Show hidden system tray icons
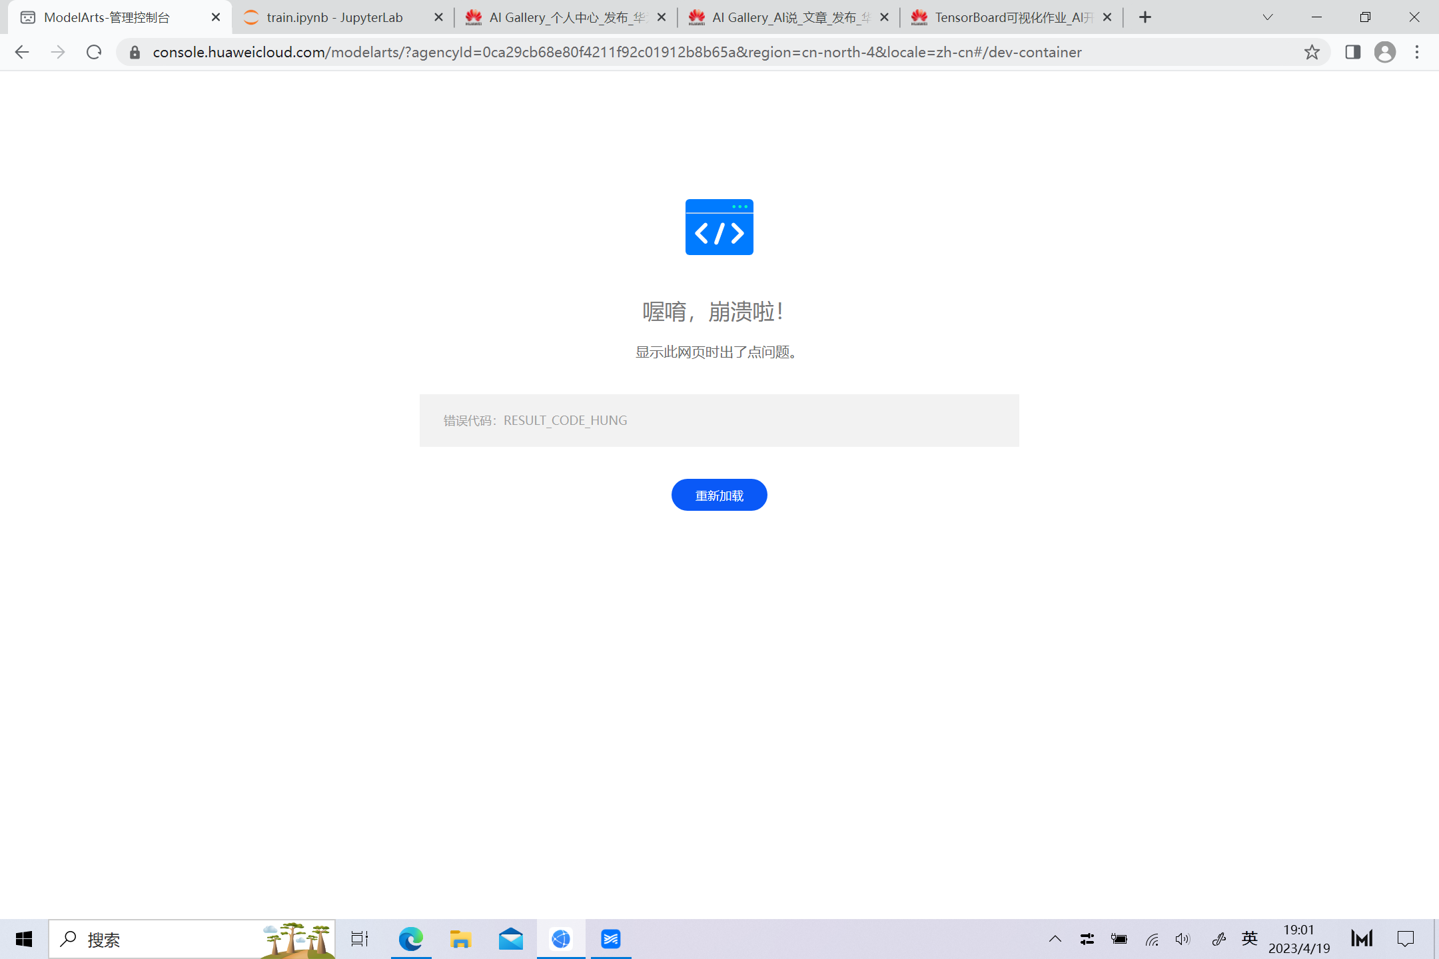Screen dimensions: 1439x959 [1055, 939]
